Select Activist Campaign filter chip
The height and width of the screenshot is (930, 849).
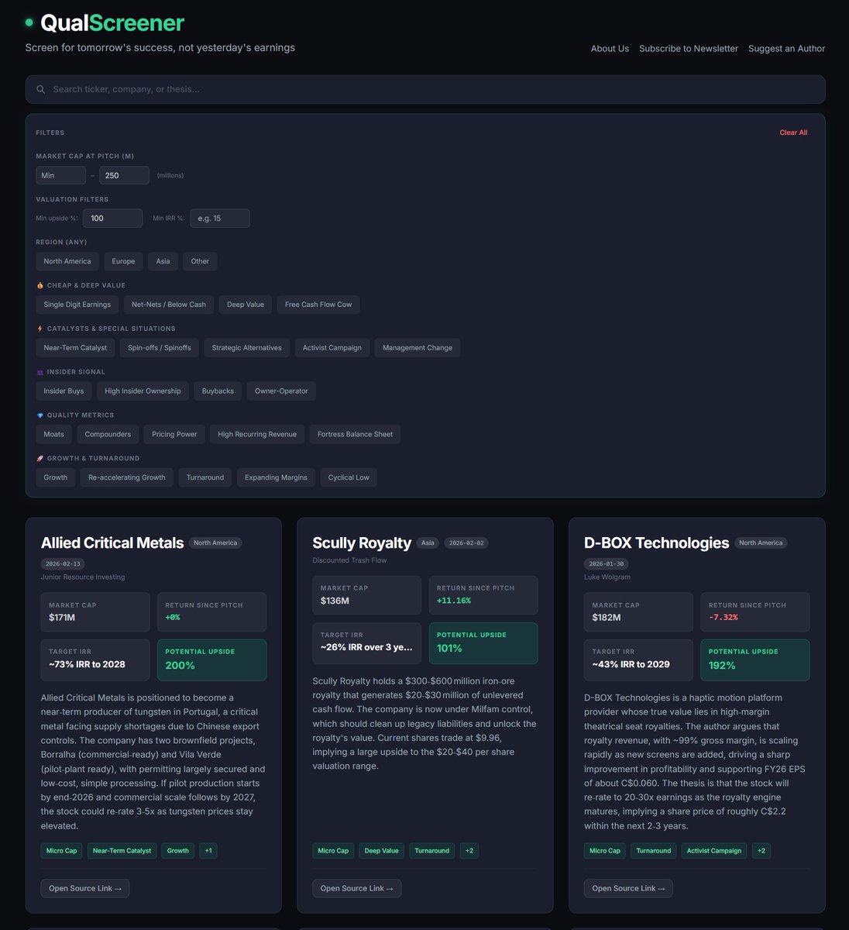pos(332,348)
